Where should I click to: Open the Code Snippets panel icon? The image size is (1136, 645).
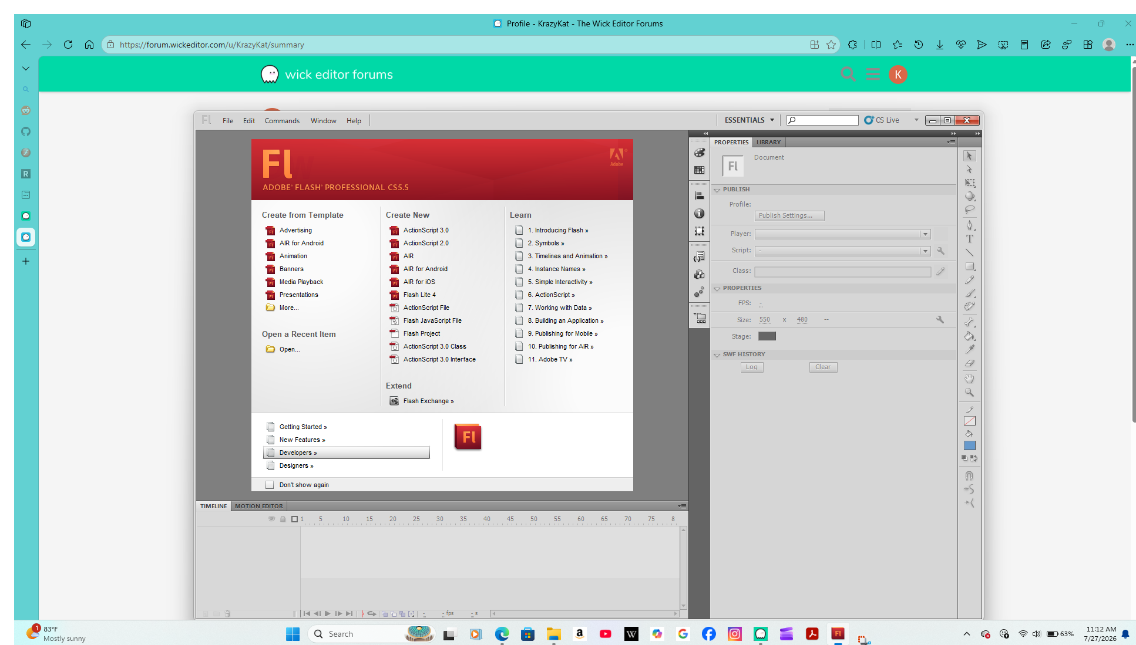click(x=699, y=257)
